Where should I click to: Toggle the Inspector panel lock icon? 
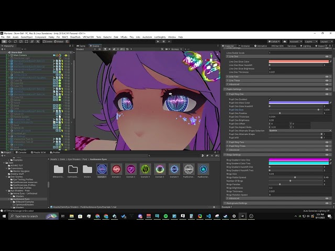330,45
